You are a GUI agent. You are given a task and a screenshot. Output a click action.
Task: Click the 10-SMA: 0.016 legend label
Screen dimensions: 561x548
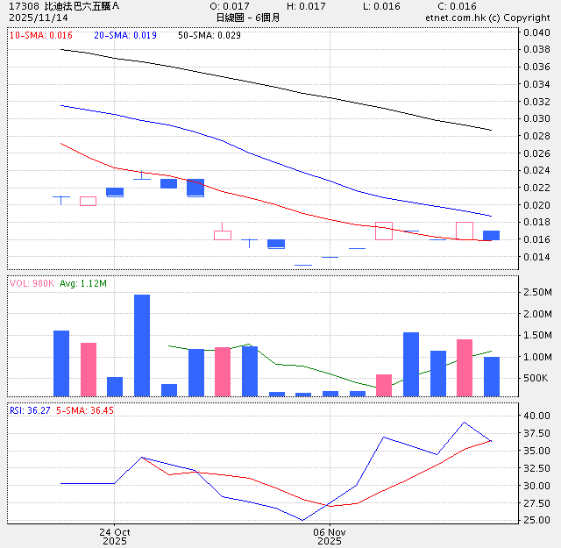coord(41,35)
